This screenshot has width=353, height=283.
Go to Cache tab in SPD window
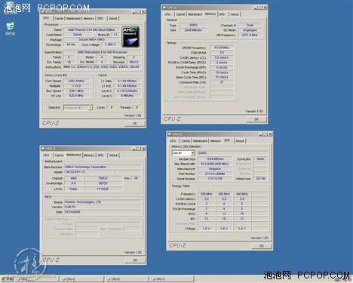[186, 141]
